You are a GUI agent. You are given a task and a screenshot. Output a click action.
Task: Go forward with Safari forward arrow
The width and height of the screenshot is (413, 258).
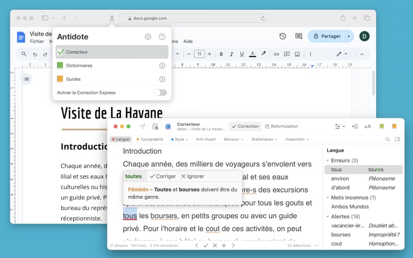pos(76,18)
